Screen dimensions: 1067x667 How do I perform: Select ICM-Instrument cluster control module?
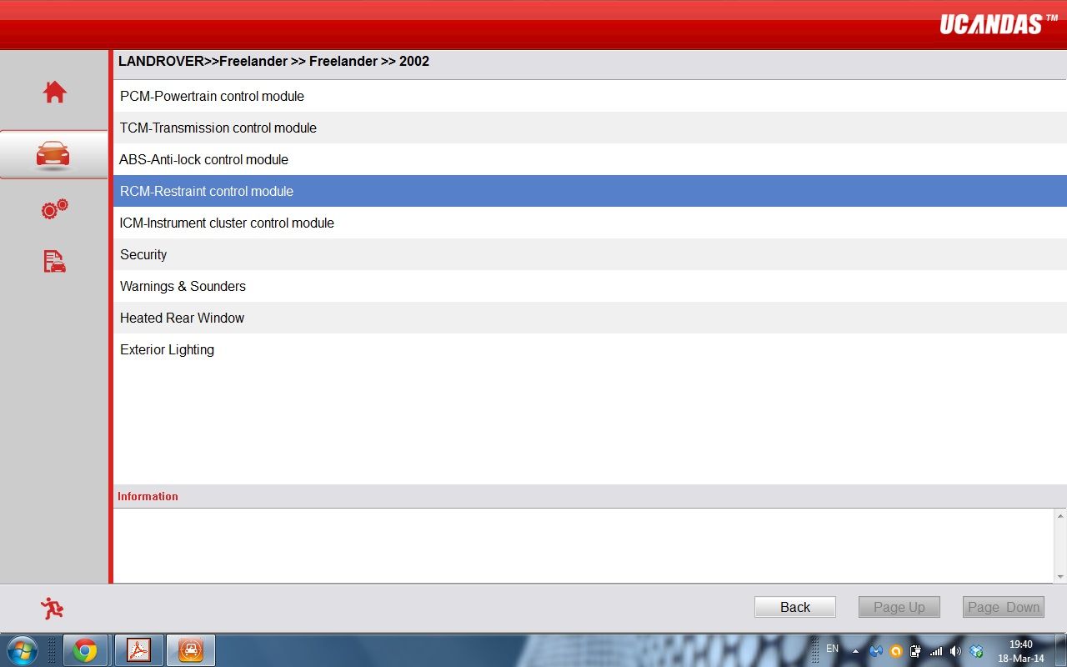(x=590, y=223)
